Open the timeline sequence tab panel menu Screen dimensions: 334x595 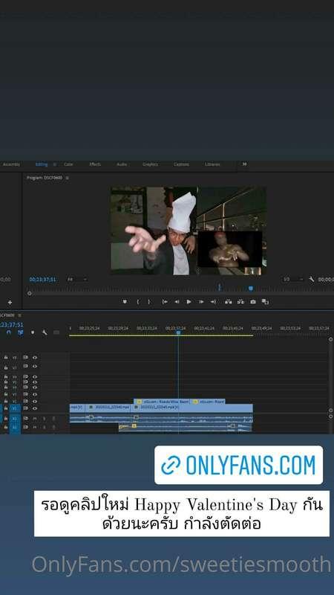click(x=20, y=315)
